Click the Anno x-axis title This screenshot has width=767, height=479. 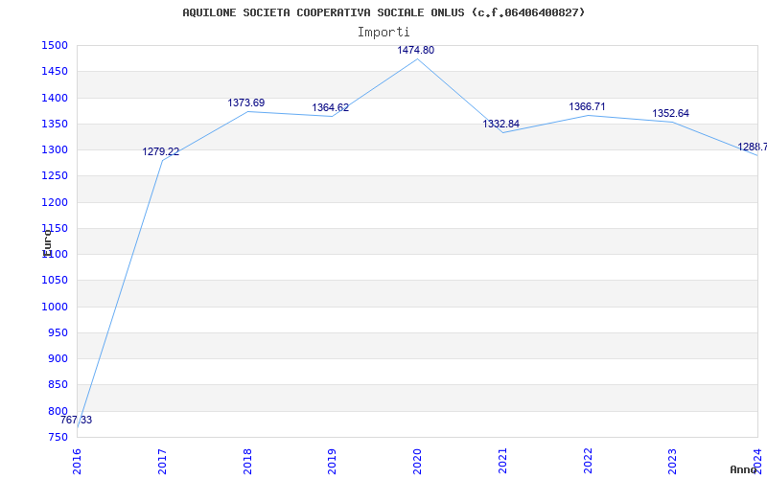coord(744,469)
